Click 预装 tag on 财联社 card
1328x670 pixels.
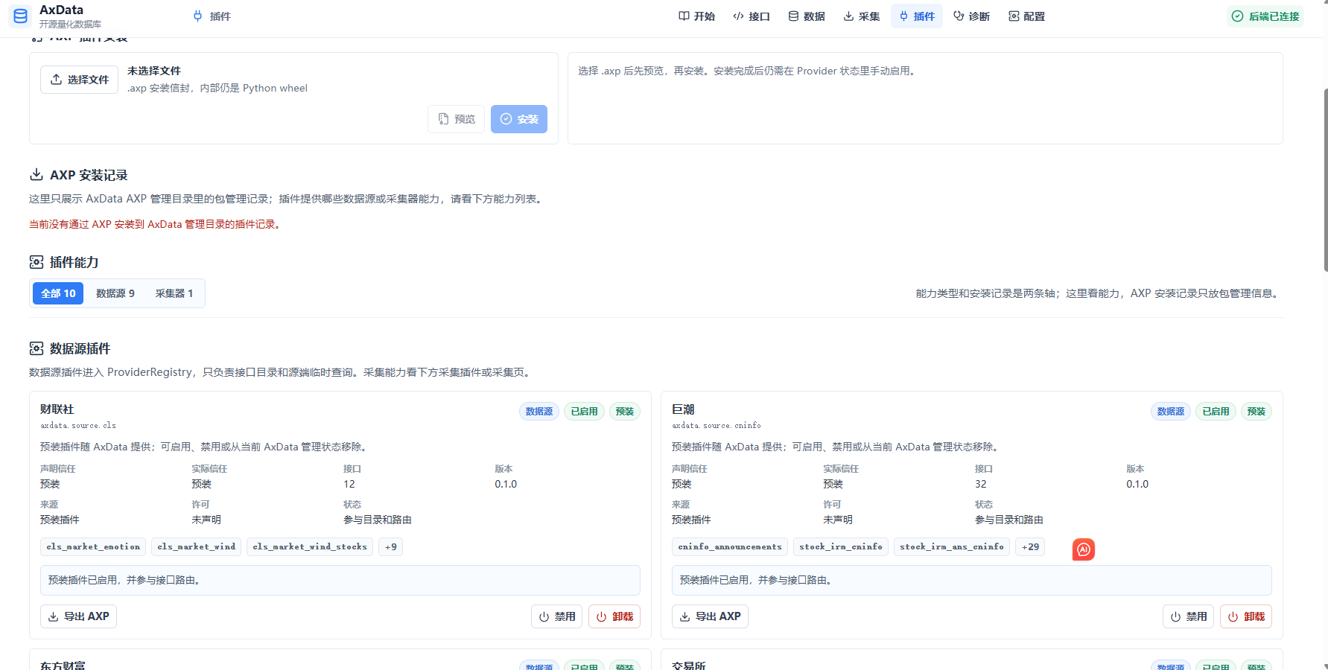pos(625,412)
